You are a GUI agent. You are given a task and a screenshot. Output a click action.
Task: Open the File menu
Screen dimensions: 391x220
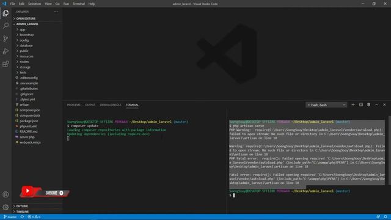point(13,4)
